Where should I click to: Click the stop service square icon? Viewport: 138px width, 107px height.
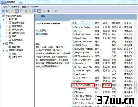coord(49,11)
